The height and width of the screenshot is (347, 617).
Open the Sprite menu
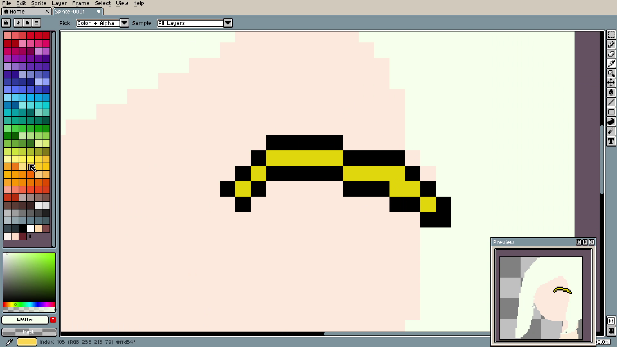point(39,3)
